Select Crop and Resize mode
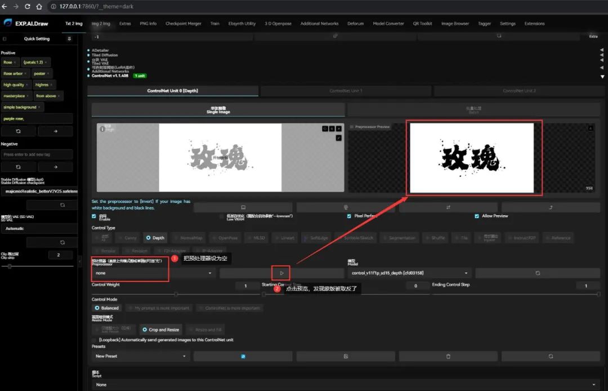 coord(160,330)
